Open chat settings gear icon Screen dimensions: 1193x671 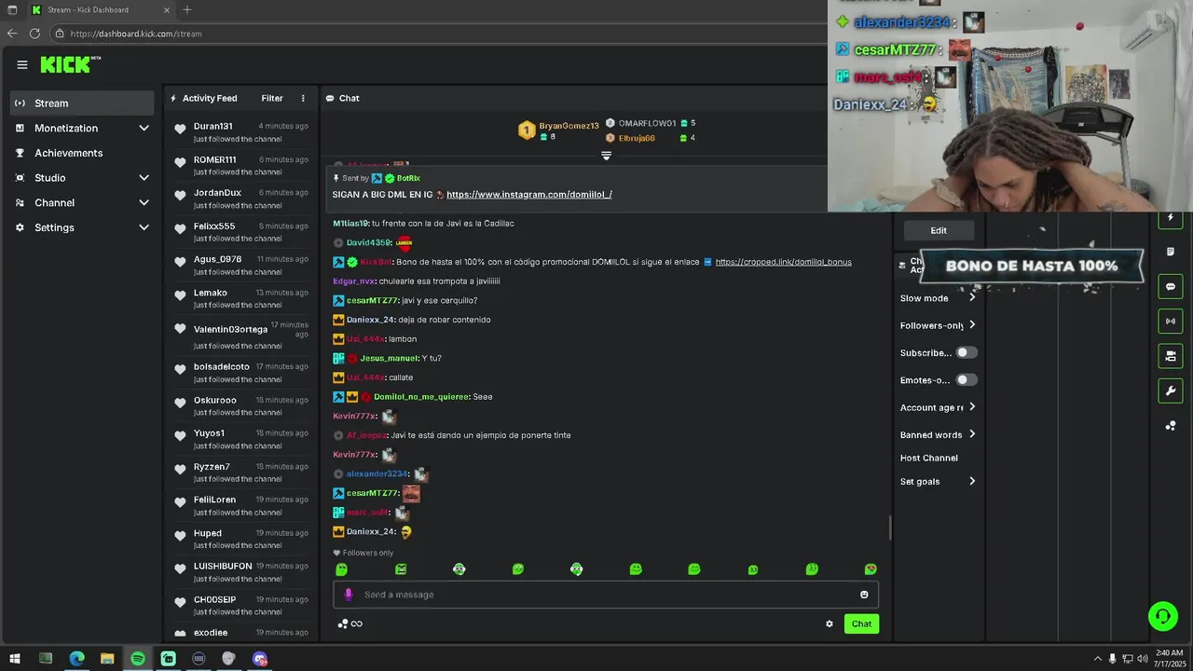point(830,624)
